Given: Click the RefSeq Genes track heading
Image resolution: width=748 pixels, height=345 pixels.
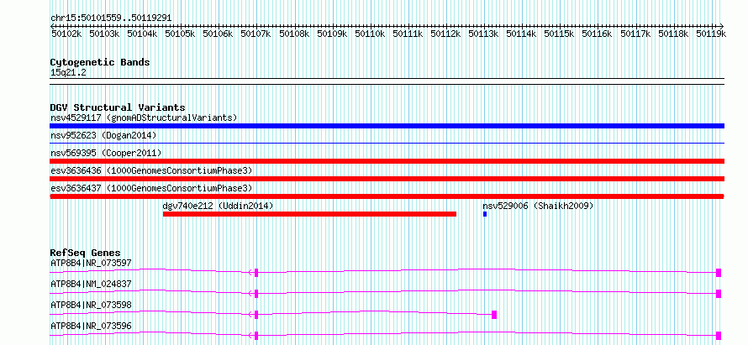Looking at the screenshot, I should click(x=86, y=253).
